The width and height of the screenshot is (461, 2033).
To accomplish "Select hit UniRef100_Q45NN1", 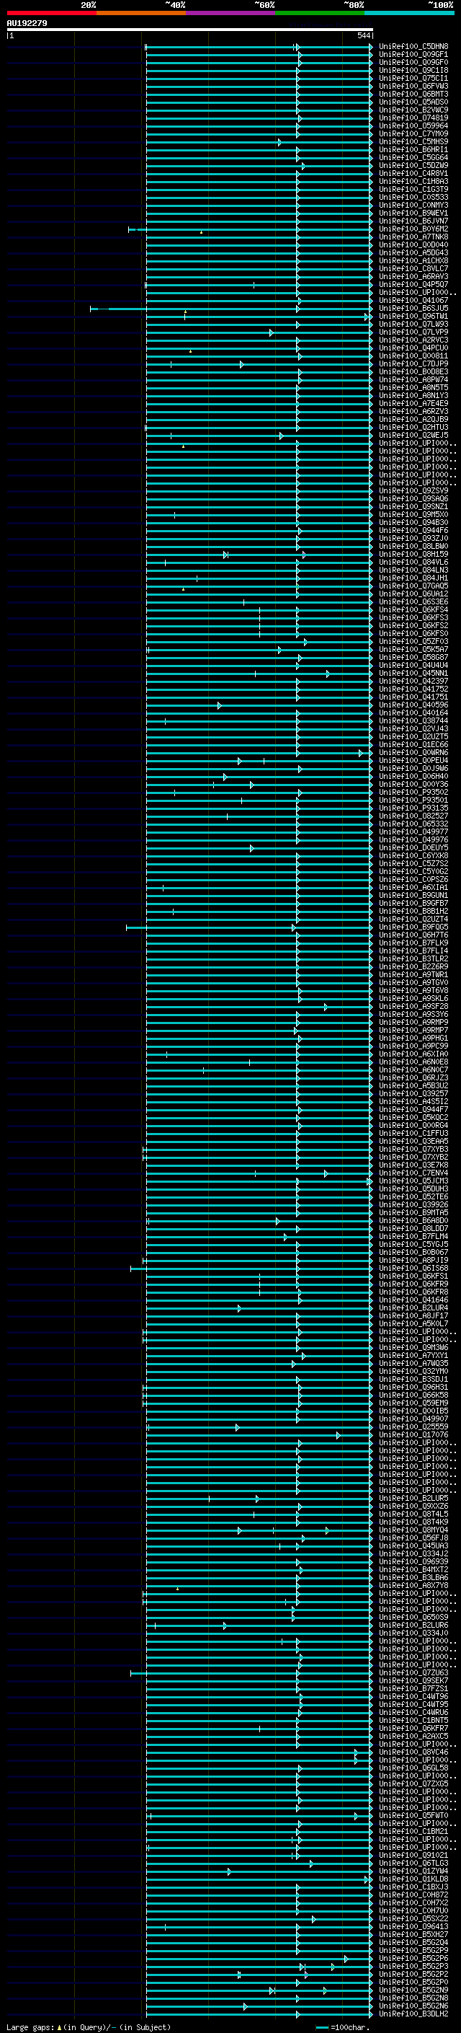I will click(413, 673).
